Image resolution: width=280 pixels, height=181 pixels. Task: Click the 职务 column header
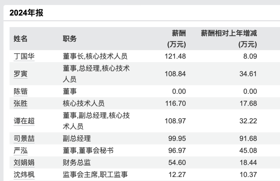70,39
